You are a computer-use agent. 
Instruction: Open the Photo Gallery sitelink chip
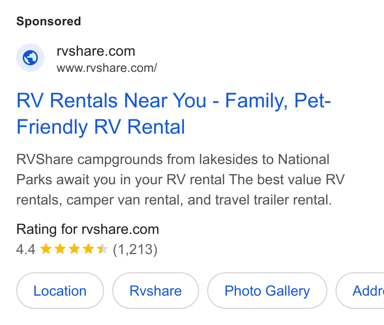(x=267, y=291)
